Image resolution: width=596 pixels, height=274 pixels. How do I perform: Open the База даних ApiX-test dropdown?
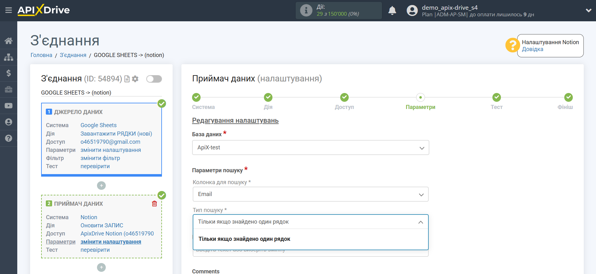(x=310, y=147)
